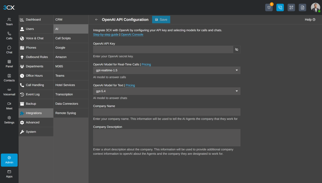
Task: Go to Users admin section
Action: tap(36, 29)
